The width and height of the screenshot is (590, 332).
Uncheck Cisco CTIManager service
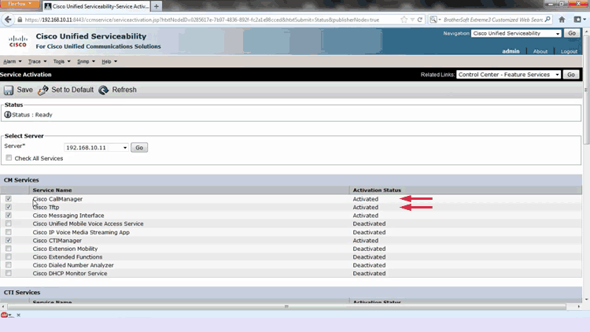point(9,240)
